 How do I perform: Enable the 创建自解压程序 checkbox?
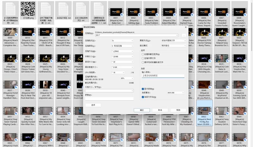coord(143,54)
